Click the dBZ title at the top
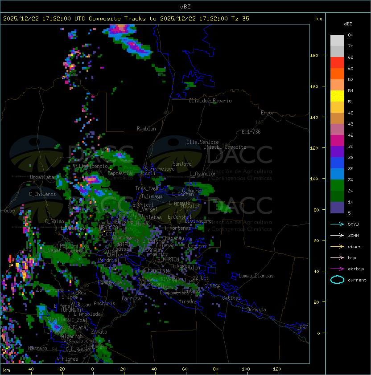 (185, 6)
